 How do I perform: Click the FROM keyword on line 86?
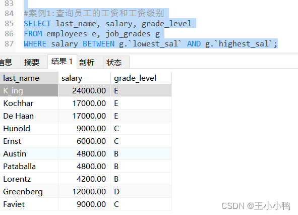(33, 34)
